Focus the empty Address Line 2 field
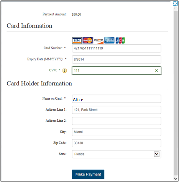Image resolution: width=179 pixels, height=182 pixels. point(117,121)
